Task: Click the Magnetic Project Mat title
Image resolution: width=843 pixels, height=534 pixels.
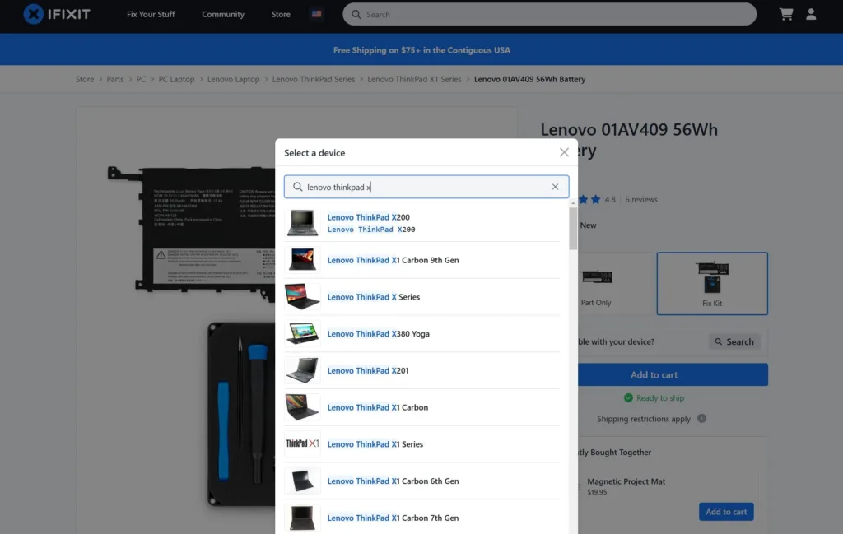Action: pyautogui.click(x=626, y=481)
